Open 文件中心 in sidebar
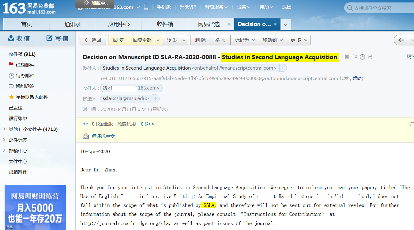The height and width of the screenshot is (230, 414). pyautogui.click(x=18, y=161)
